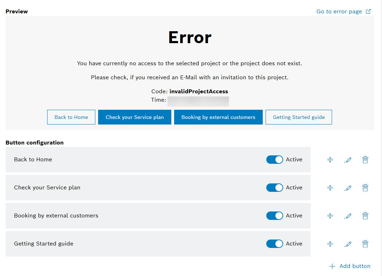This screenshot has height=276, width=382.
Task: Click reorder icon for Booking by external customers
Action: pyautogui.click(x=330, y=216)
